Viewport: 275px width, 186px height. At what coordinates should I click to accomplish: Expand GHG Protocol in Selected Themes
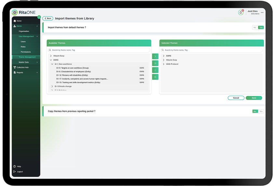tap(164, 64)
